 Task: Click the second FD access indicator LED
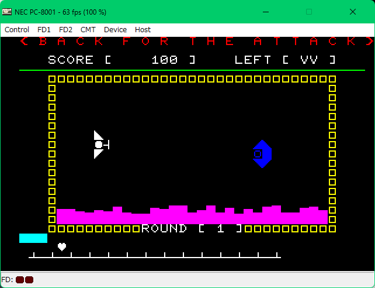[x=29, y=280]
